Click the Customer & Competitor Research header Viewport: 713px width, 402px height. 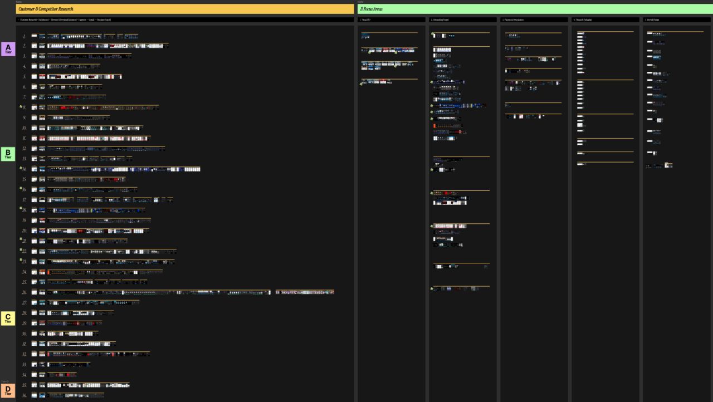[x=185, y=9]
